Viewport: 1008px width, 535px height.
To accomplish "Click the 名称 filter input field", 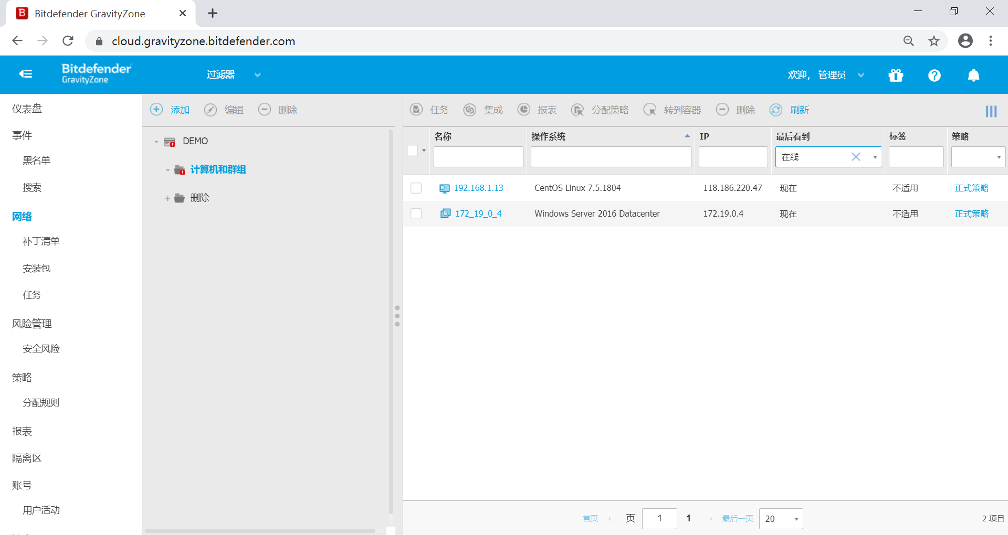I will [478, 157].
